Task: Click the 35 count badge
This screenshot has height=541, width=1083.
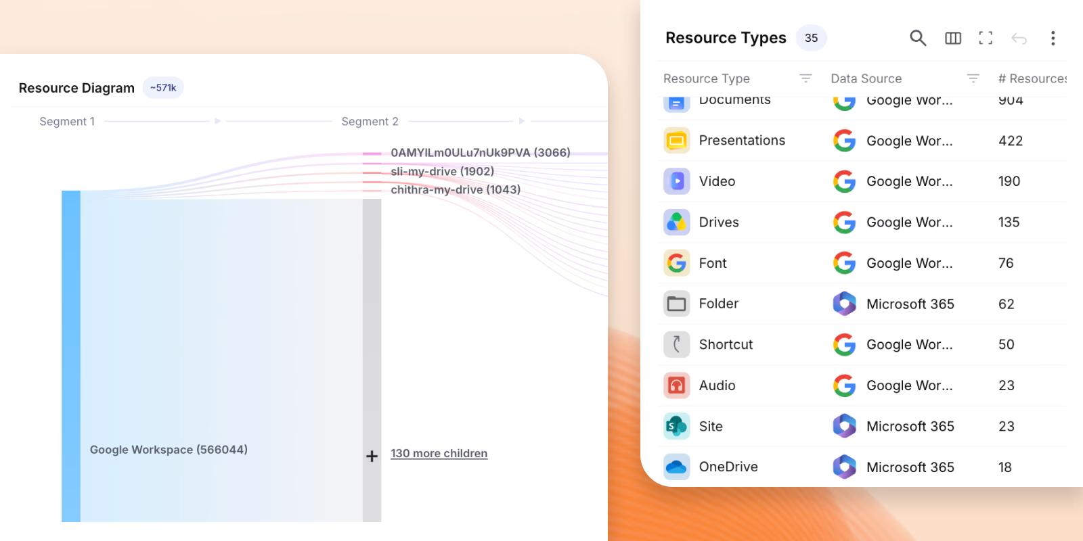Action: coord(811,38)
